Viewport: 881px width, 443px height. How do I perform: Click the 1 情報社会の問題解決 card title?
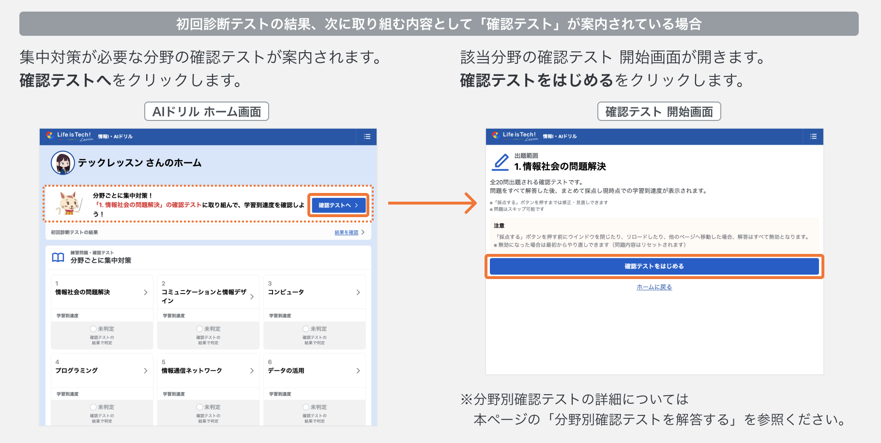pyautogui.click(x=82, y=292)
